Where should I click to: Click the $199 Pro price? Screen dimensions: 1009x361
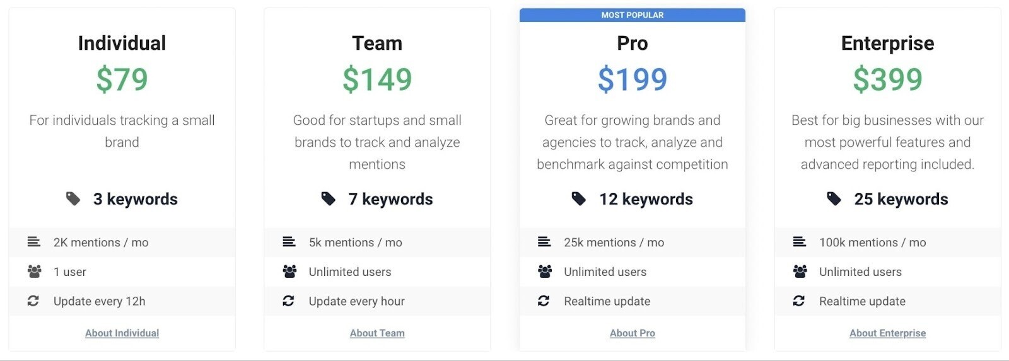click(633, 79)
